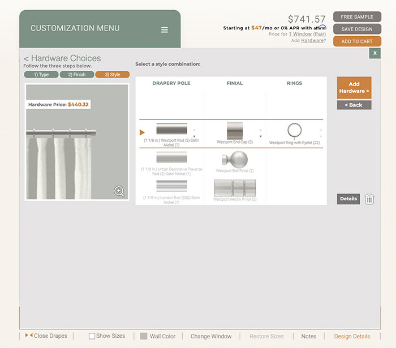Toggle Close Drapes arrows control
Viewport: 396px width, 348px height.
pyautogui.click(x=29, y=336)
